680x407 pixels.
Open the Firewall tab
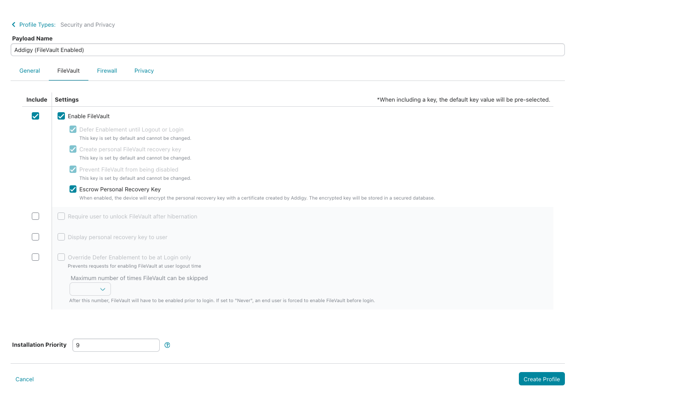pos(107,71)
